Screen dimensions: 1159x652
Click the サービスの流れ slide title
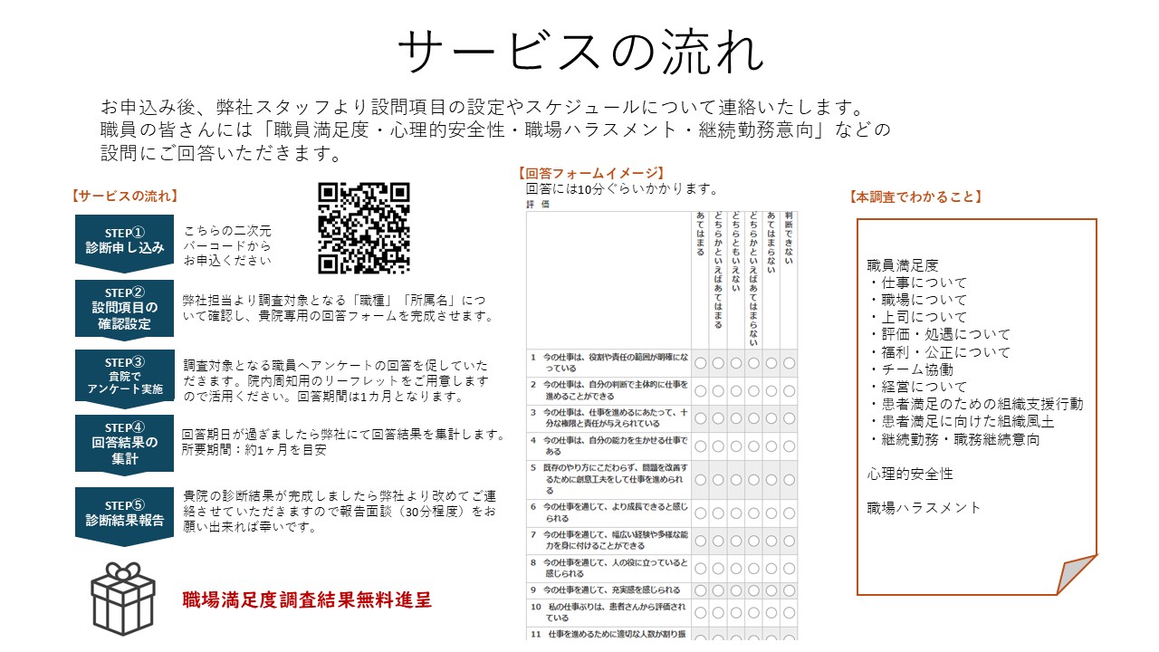click(x=580, y=52)
